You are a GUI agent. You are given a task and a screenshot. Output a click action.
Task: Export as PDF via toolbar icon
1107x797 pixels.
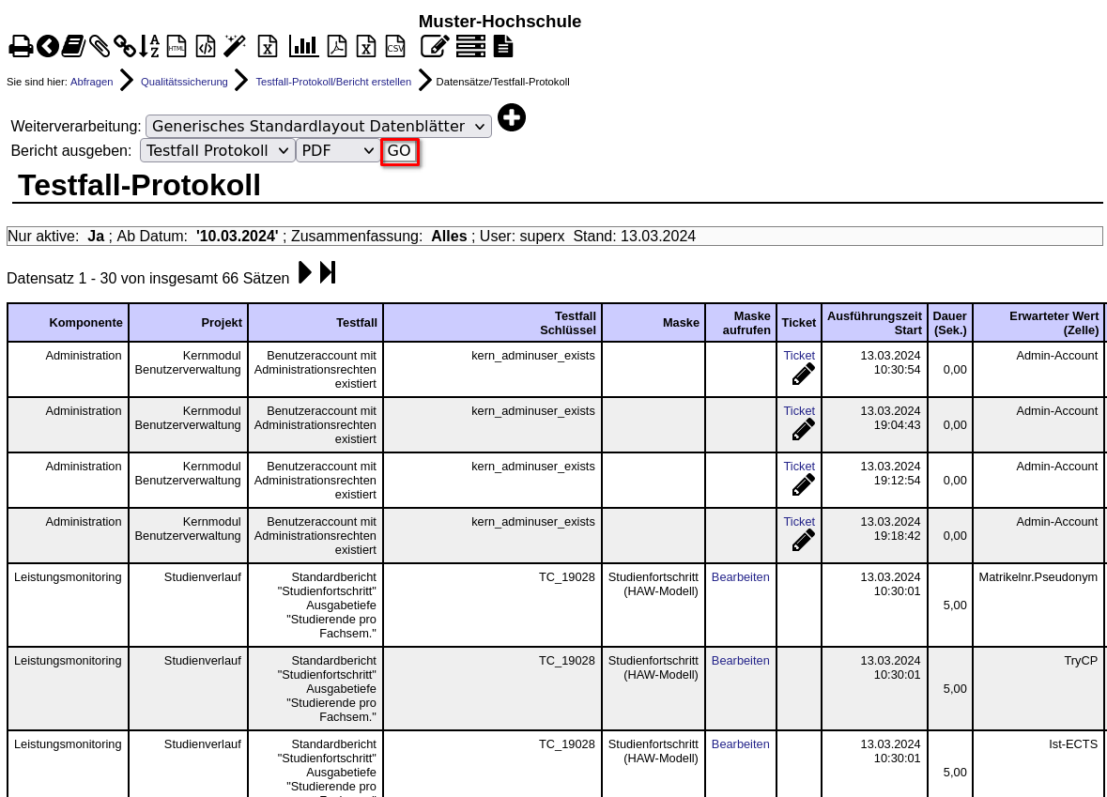pyautogui.click(x=336, y=46)
